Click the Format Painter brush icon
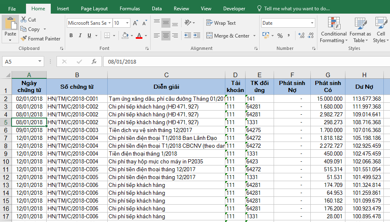390x222 pixels. pos(24,39)
